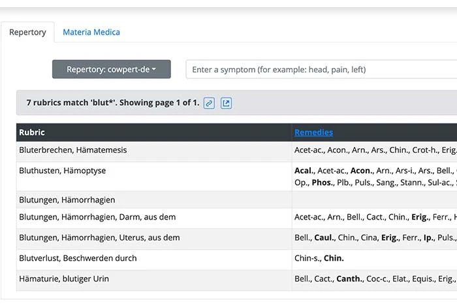Screen dimensions: 457x307
Task: Switch to the Materia Medica tab
Action: (91, 32)
